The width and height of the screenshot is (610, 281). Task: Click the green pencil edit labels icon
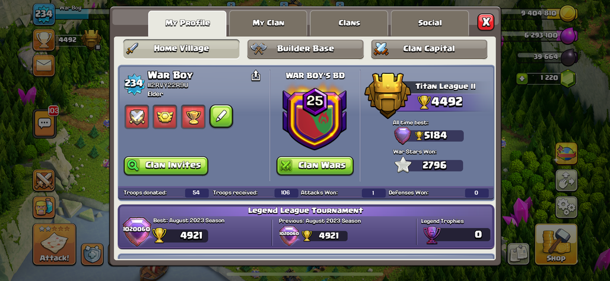click(x=221, y=117)
